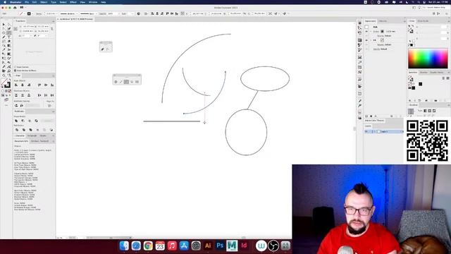The width and height of the screenshot is (451, 254).
Task: Click Unite shape mode in Pathfinder
Action: pos(16,121)
